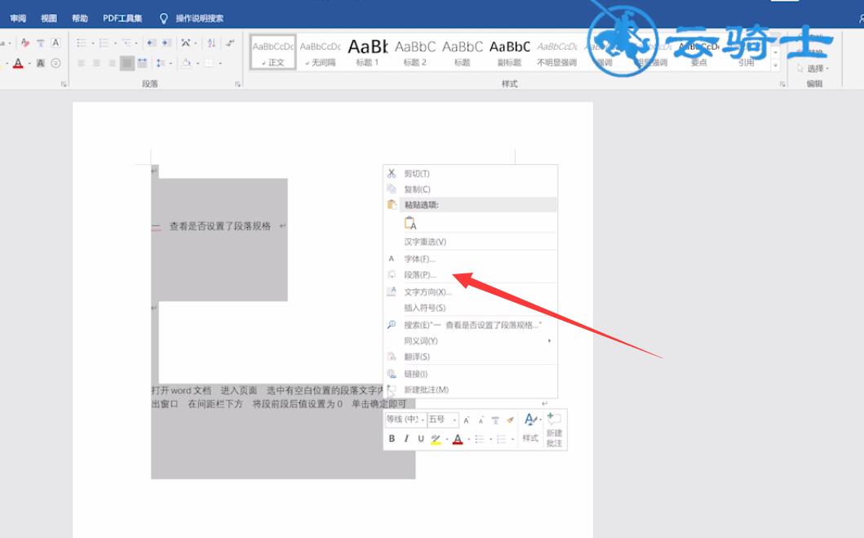Expand ribbon Line Spacing dropdown arrow
864x538 pixels.
171,64
